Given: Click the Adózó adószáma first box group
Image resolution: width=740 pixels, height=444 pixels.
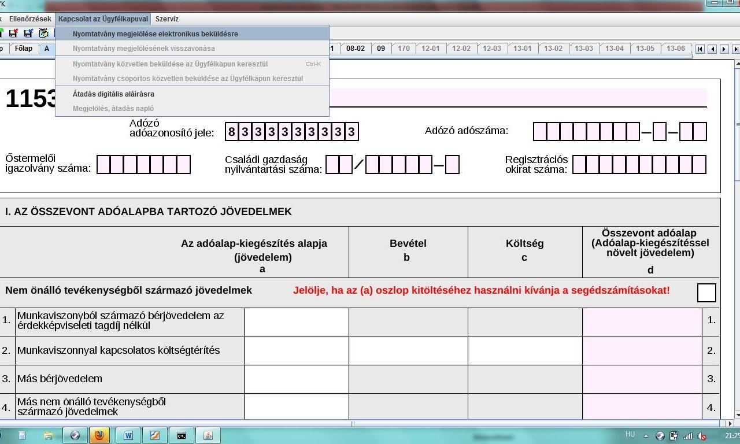Looking at the screenshot, I should point(586,132).
